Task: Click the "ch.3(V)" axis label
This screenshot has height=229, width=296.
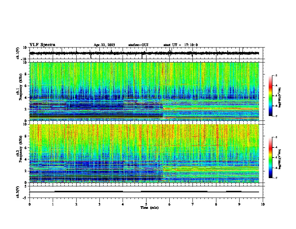Action: coord(18,192)
